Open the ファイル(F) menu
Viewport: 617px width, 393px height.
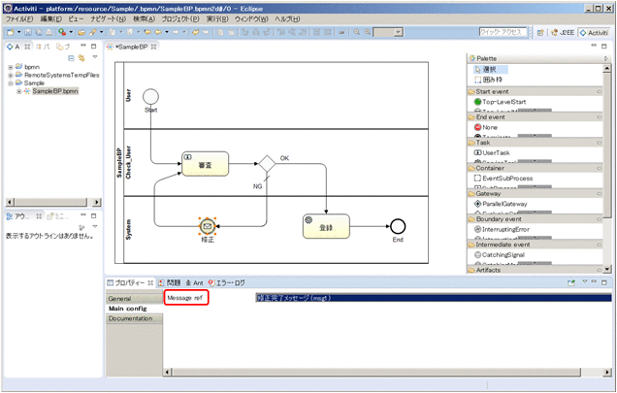click(18, 19)
